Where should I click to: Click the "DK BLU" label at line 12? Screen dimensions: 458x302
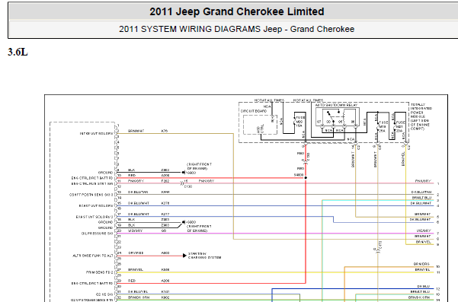tap(424, 286)
